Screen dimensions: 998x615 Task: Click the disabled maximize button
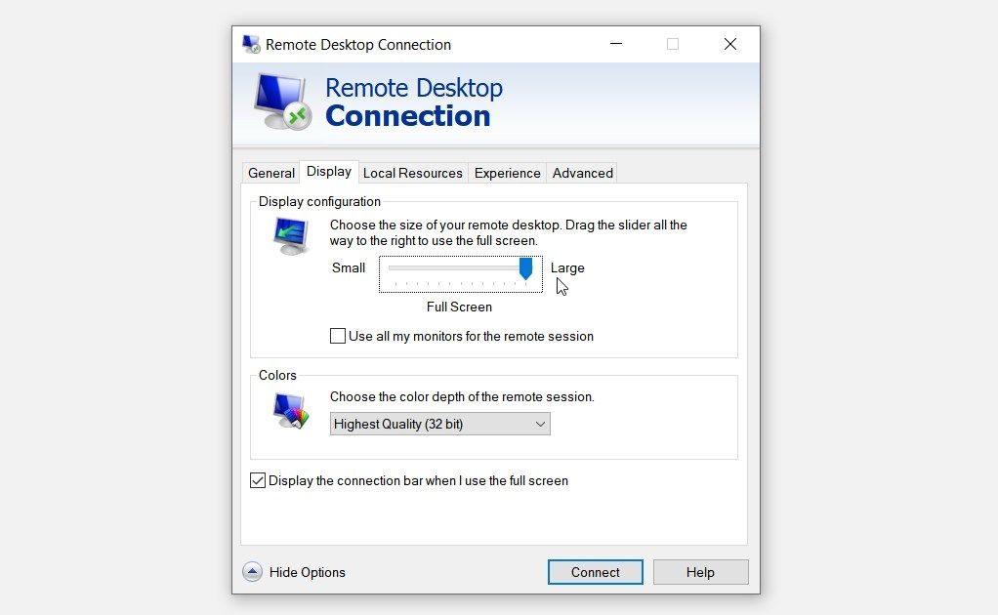point(673,44)
